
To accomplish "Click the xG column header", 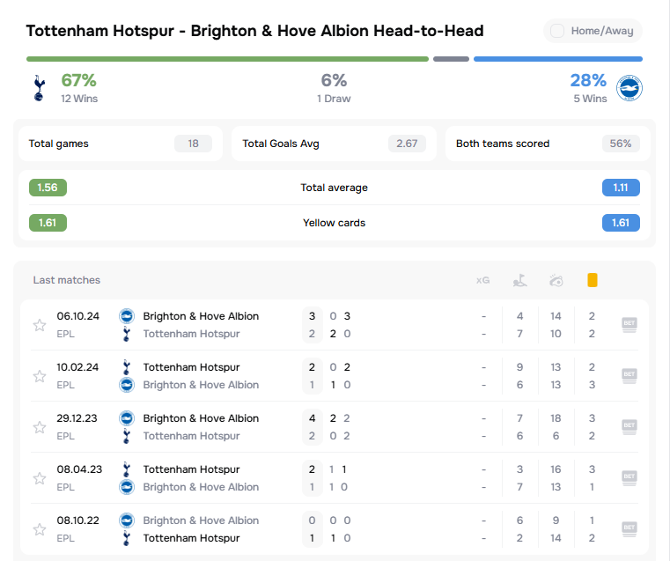I will (482, 280).
